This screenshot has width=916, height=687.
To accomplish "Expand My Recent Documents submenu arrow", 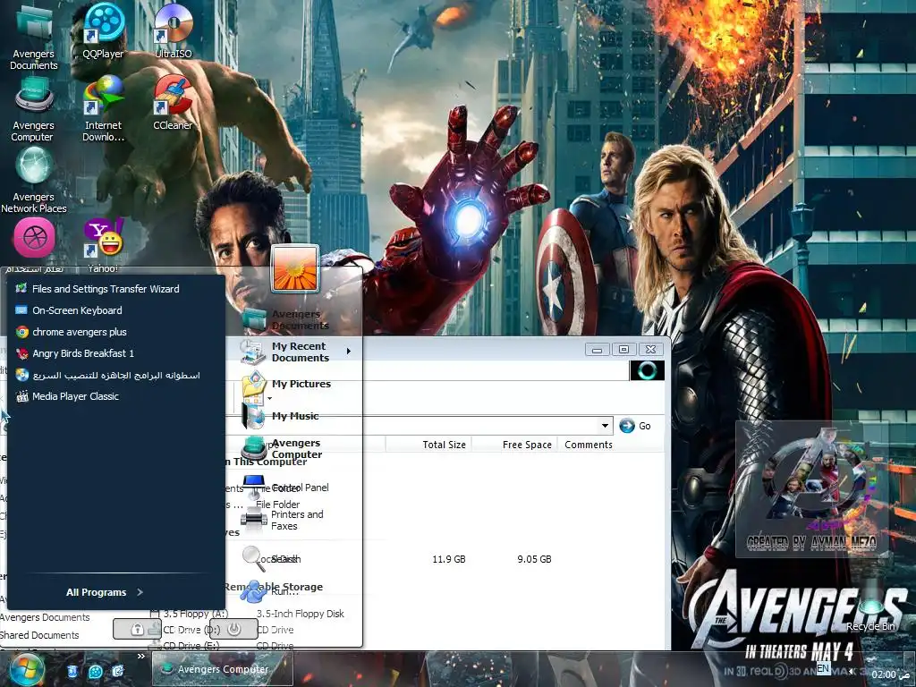I will (349, 351).
